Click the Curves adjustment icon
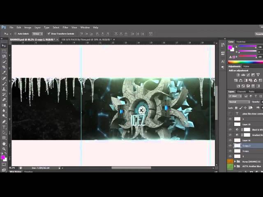This screenshot has height=197, width=263. point(248,75)
